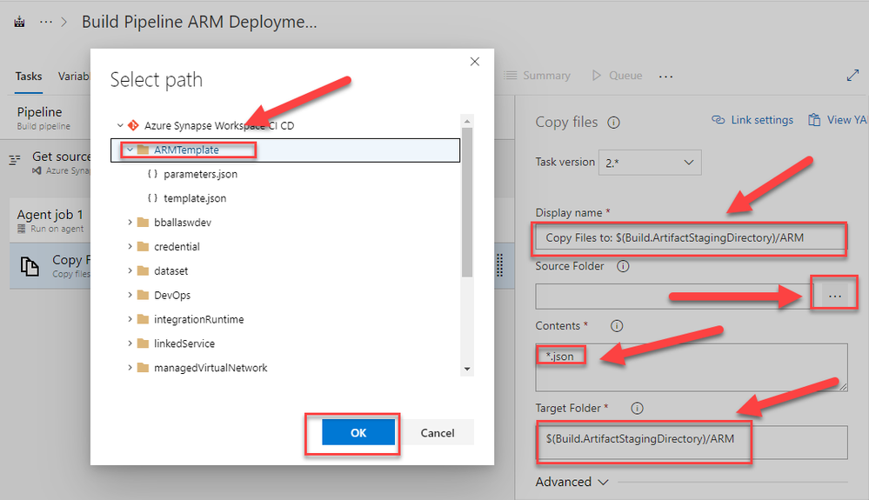Click the tree list scrollbar thumb
Image resolution: width=869 pixels, height=500 pixels.
467,202
